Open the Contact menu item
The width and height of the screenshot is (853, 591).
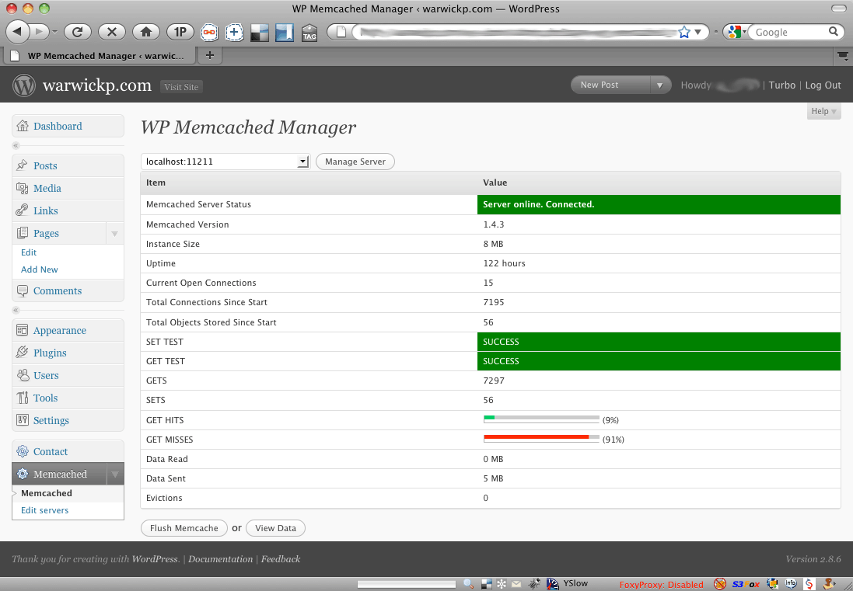tap(51, 451)
